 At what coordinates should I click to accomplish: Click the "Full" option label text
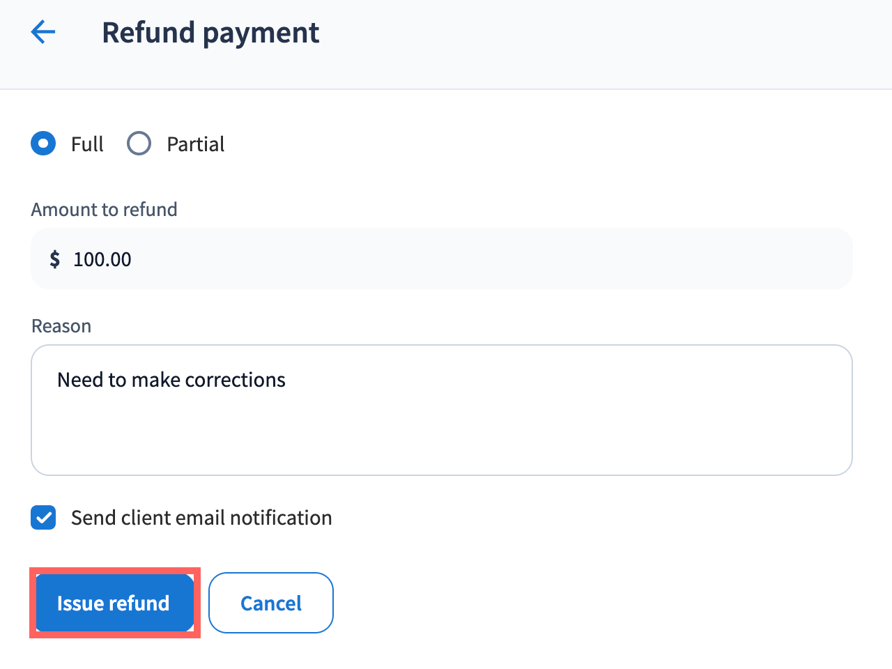click(x=87, y=144)
